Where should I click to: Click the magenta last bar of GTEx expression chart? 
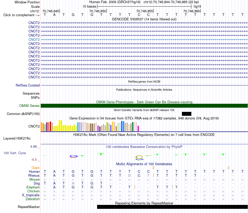click(138, 128)
